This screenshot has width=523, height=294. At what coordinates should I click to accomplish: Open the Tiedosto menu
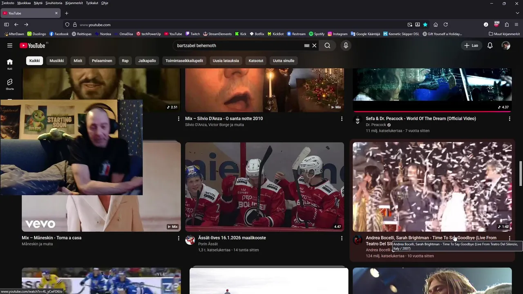tap(8, 3)
